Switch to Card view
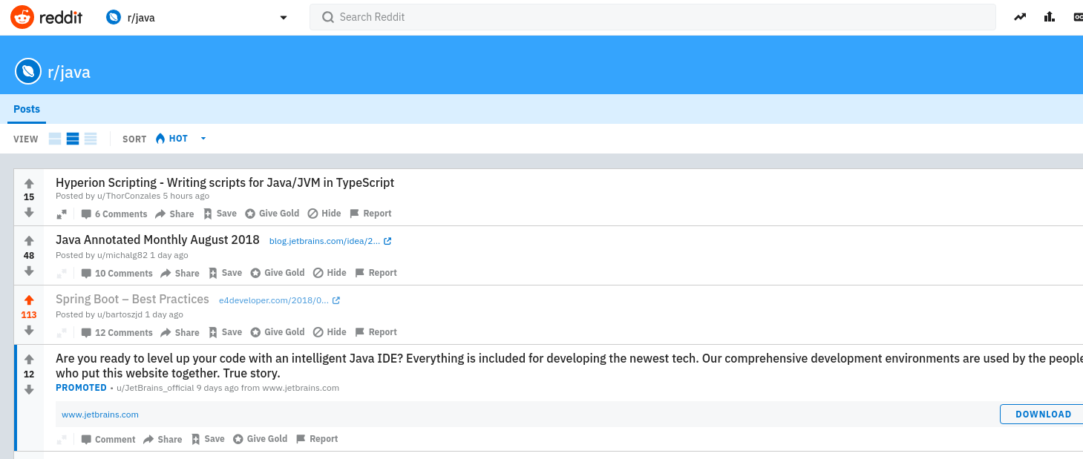The image size is (1083, 459). click(x=55, y=139)
